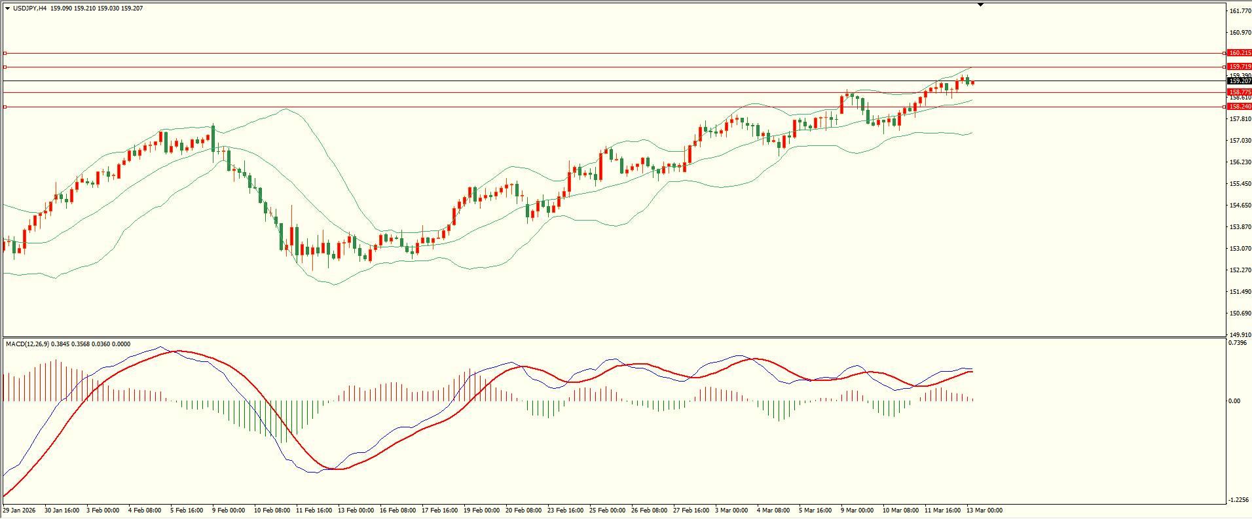Click the black chart shift triangle marker
Viewport: 1252px width, 519px height.
[x=980, y=5]
